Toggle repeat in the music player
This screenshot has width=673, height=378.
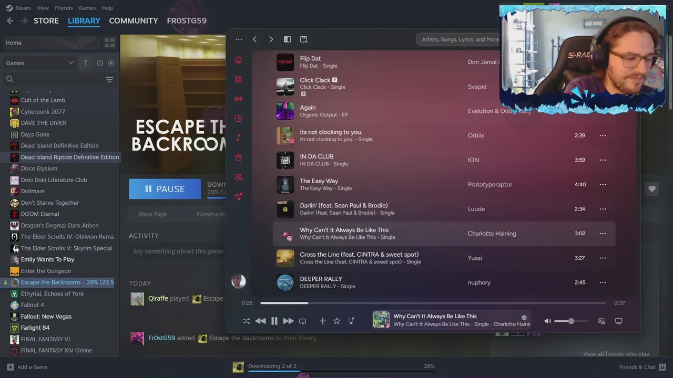click(x=302, y=321)
